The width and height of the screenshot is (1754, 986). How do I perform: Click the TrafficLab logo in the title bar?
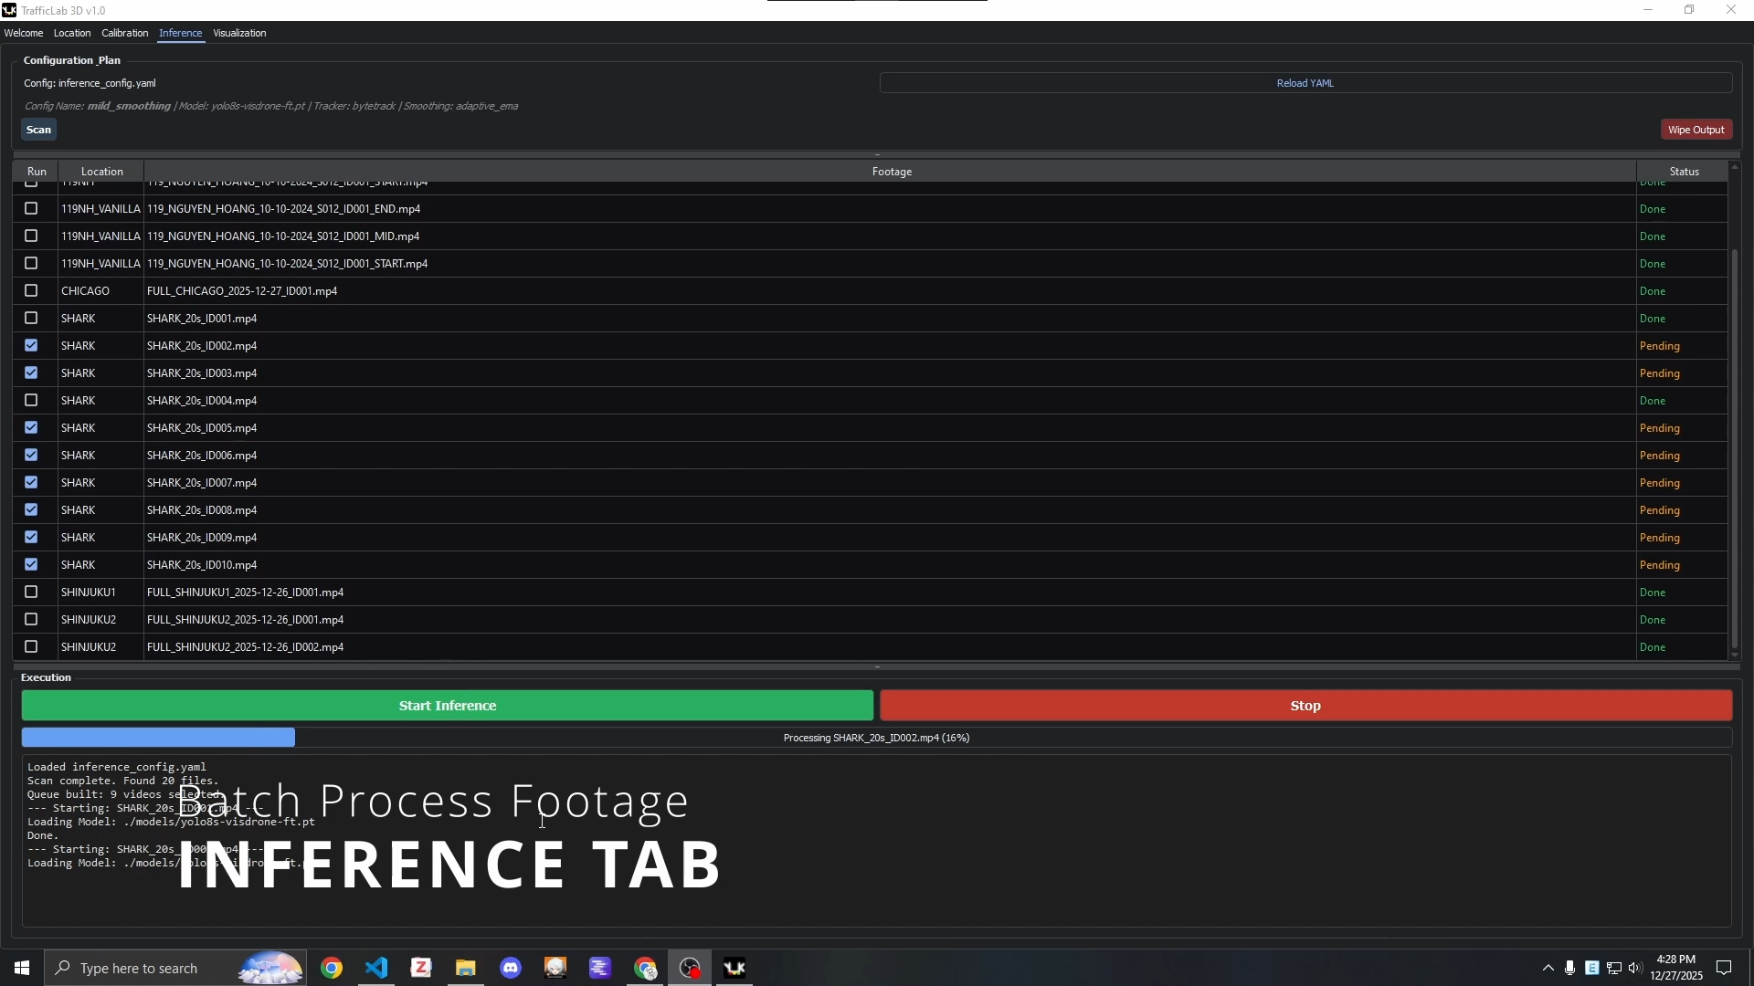9,10
